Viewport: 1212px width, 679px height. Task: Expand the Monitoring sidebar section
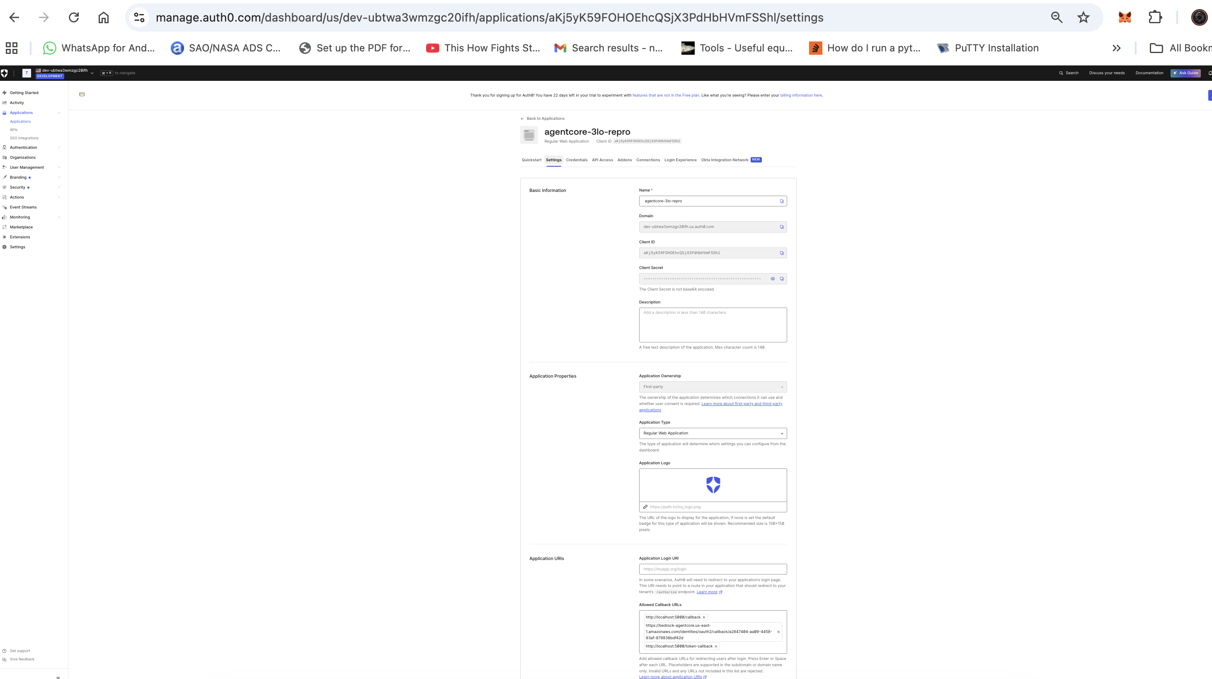[x=59, y=217]
